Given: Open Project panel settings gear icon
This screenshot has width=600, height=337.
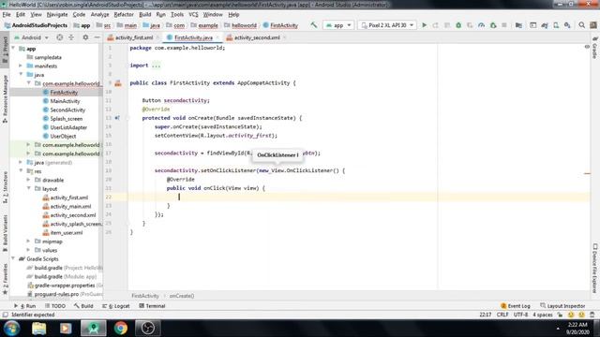Looking at the screenshot, I should pyautogui.click(x=85, y=37).
